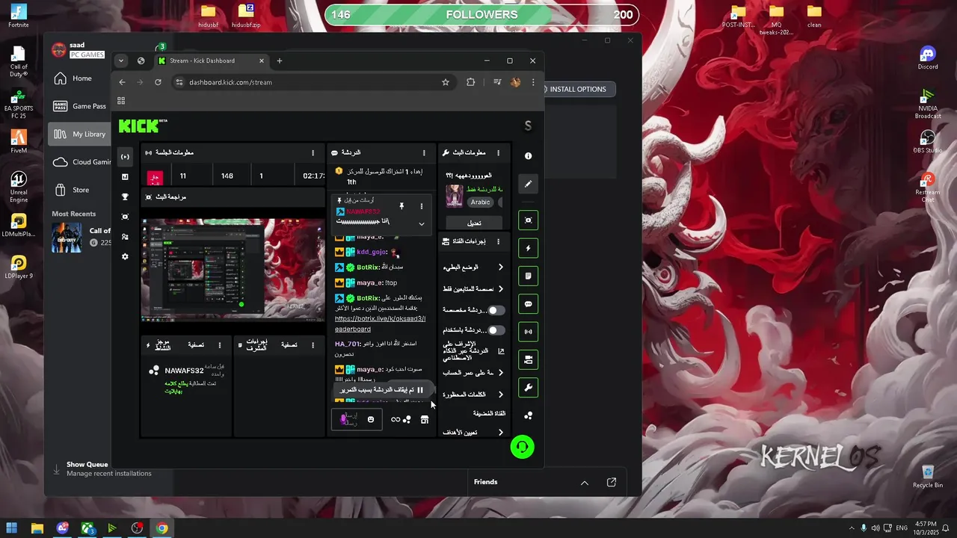Click the stream preview thumbnail

click(233, 269)
